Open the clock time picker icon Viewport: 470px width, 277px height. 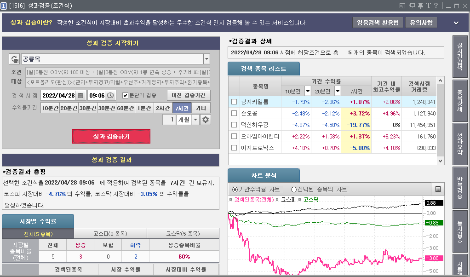coord(111,95)
